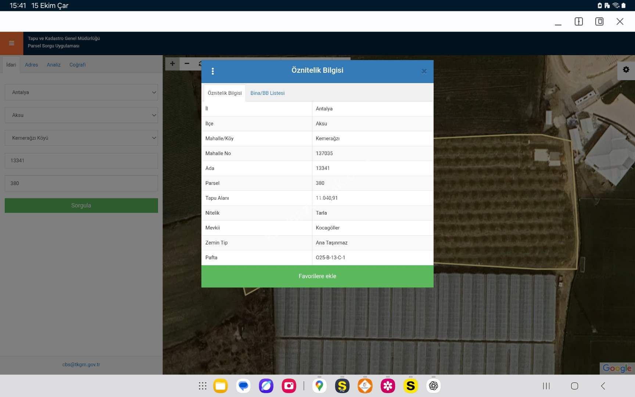635x397 pixels.
Task: Expand the Aksu district dropdown
Action: pos(81,115)
